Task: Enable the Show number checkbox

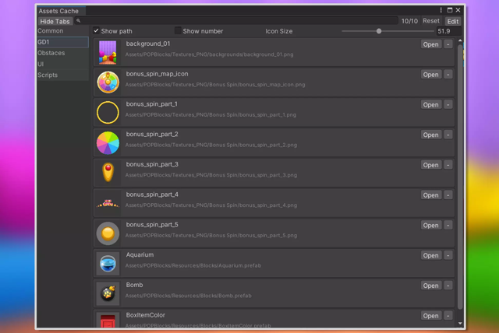Action: coord(178,31)
